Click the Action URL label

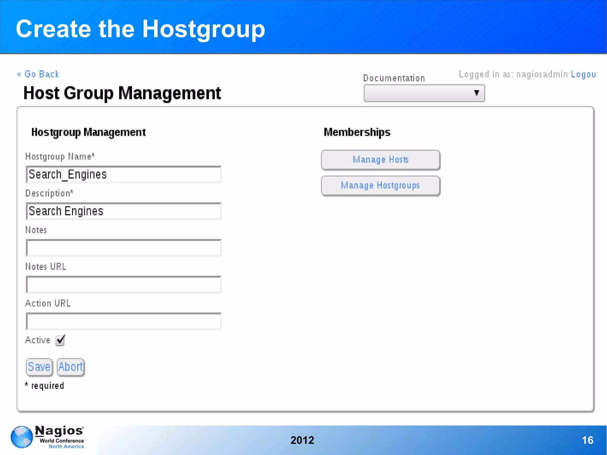tap(48, 303)
